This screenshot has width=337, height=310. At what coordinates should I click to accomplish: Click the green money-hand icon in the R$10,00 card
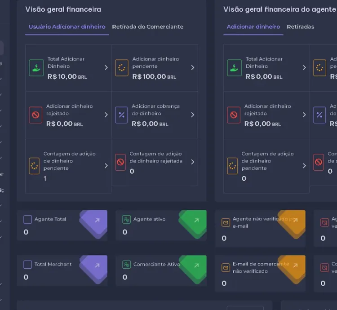pyautogui.click(x=36, y=68)
